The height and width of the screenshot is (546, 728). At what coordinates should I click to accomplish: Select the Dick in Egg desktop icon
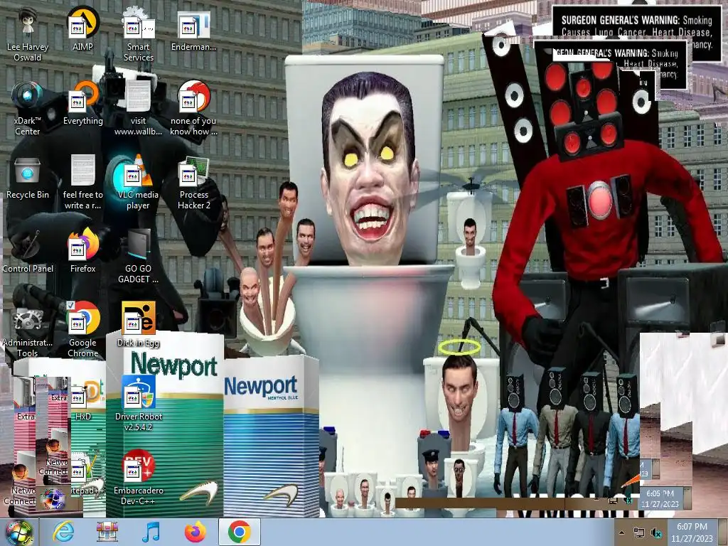click(x=139, y=325)
